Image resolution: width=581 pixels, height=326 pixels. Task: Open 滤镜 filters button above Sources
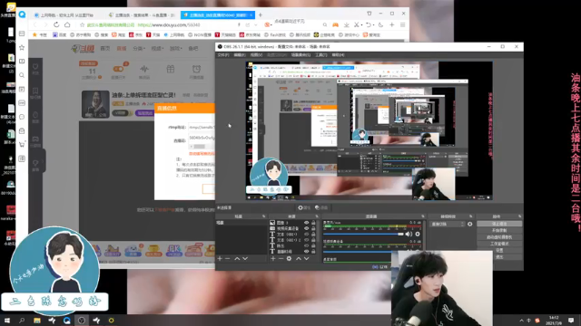click(x=321, y=207)
